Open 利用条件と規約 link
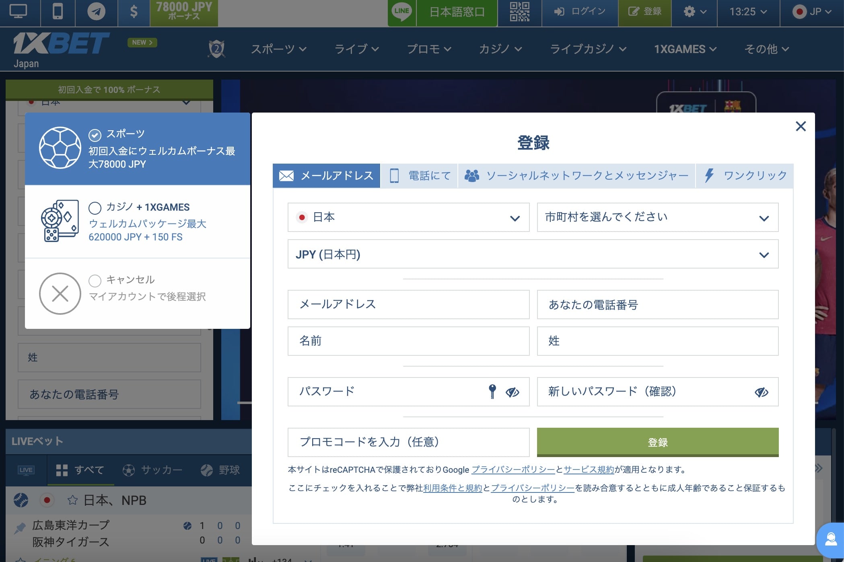 click(452, 488)
